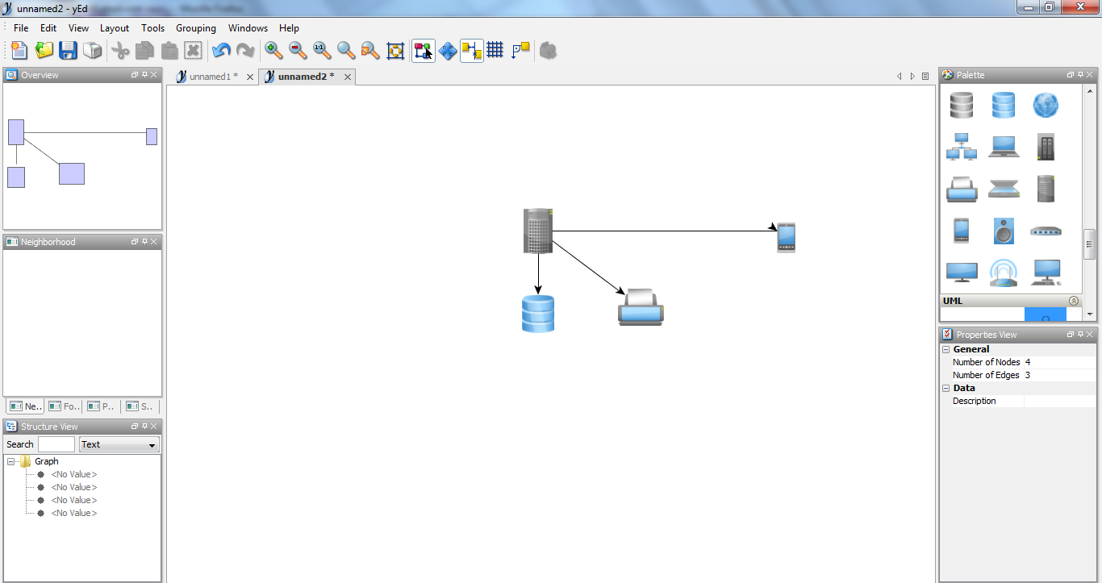The height and width of the screenshot is (583, 1102).
Task: Open the Grouping menu
Action: pos(196,27)
